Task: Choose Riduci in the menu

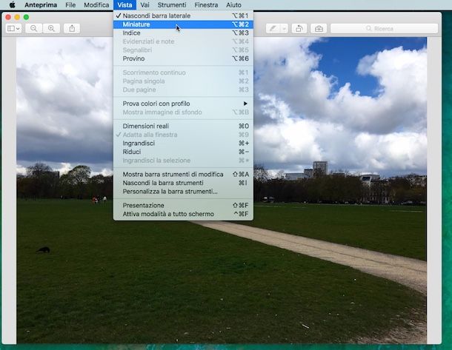Action: tap(183, 152)
